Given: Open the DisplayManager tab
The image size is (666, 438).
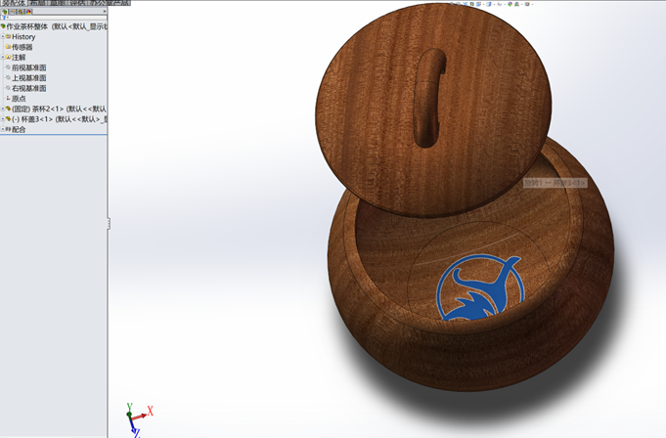Looking at the screenshot, I should tap(28, 12).
